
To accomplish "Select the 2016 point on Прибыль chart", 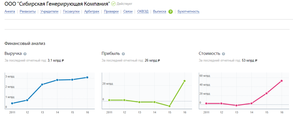I will coord(184,81).
